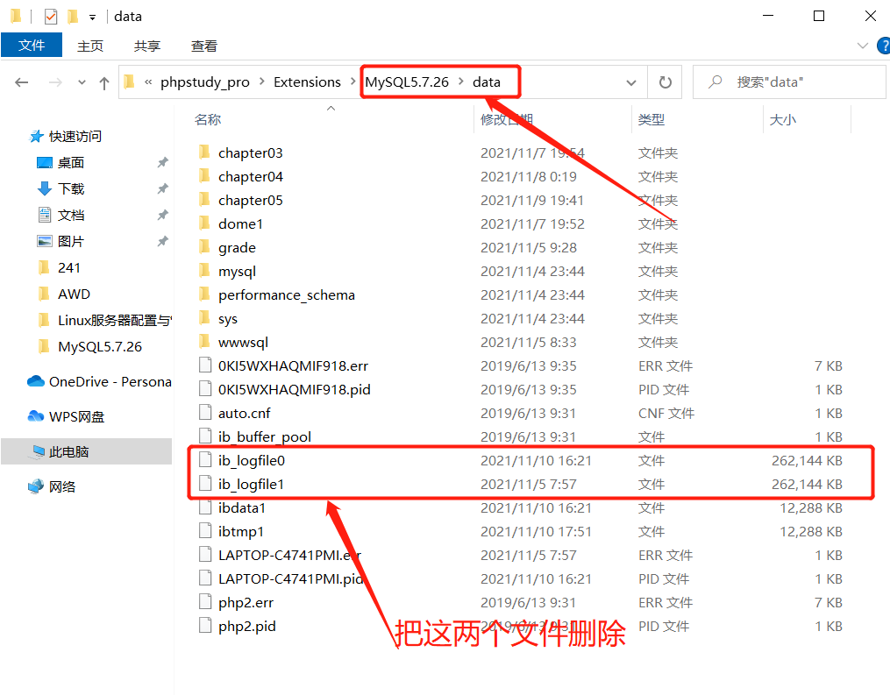Switch to the 主页 ribbon tab

pos(90,46)
